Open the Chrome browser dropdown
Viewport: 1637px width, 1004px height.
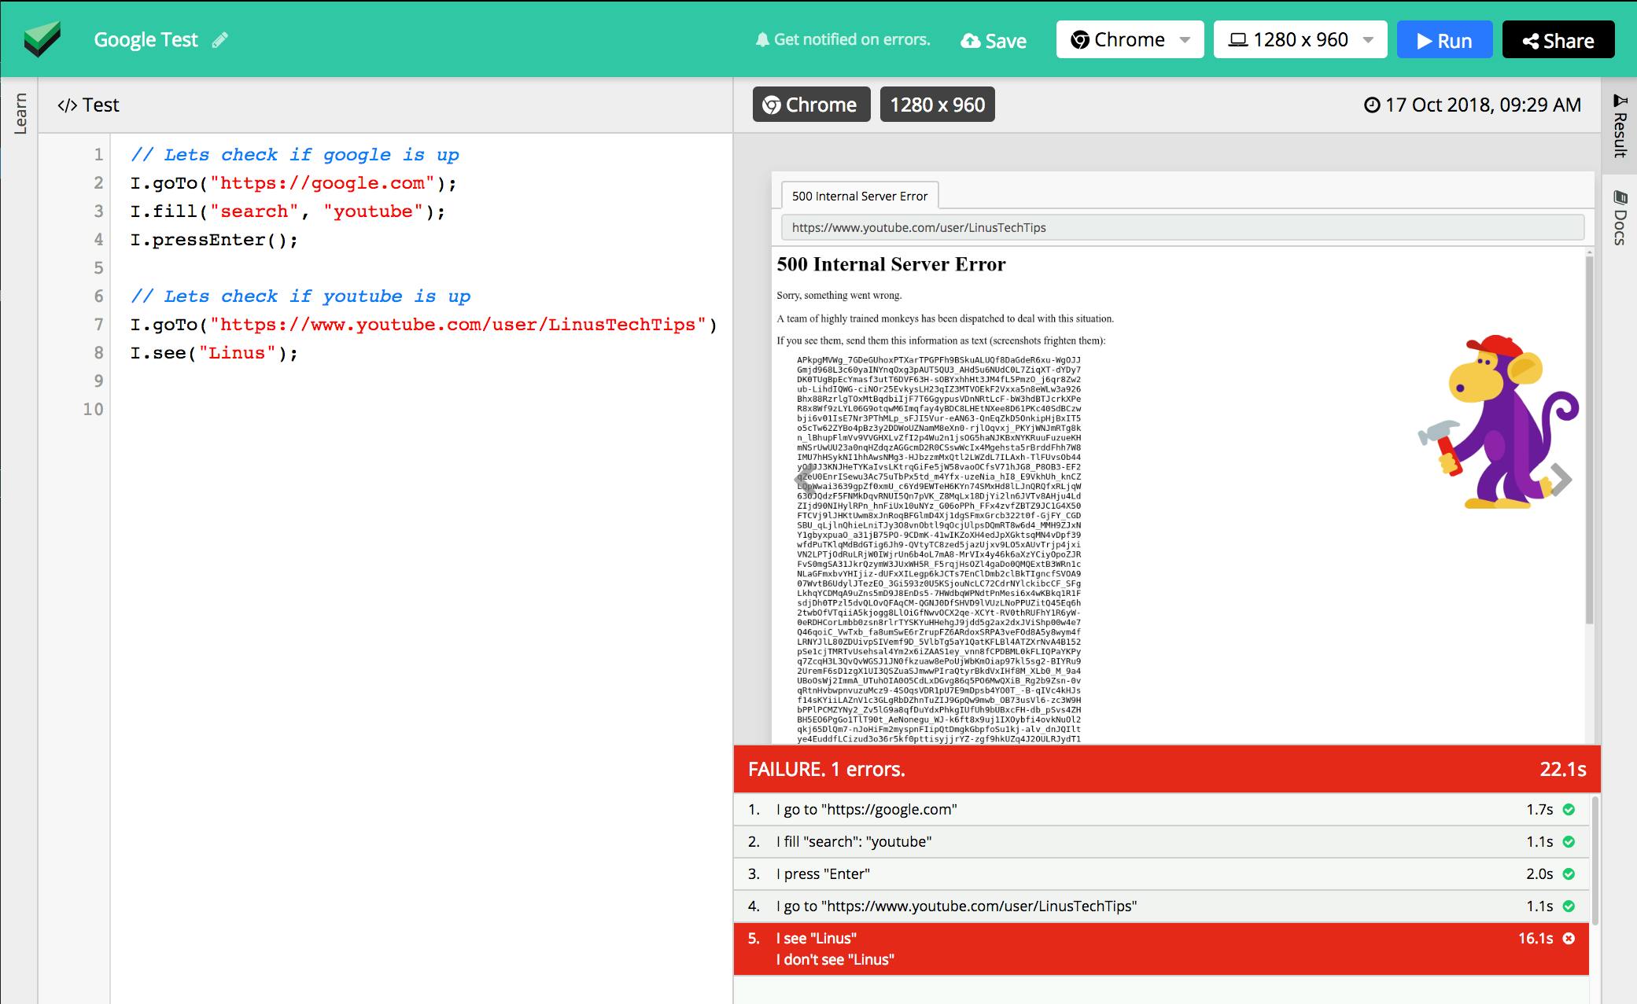[x=1130, y=39]
